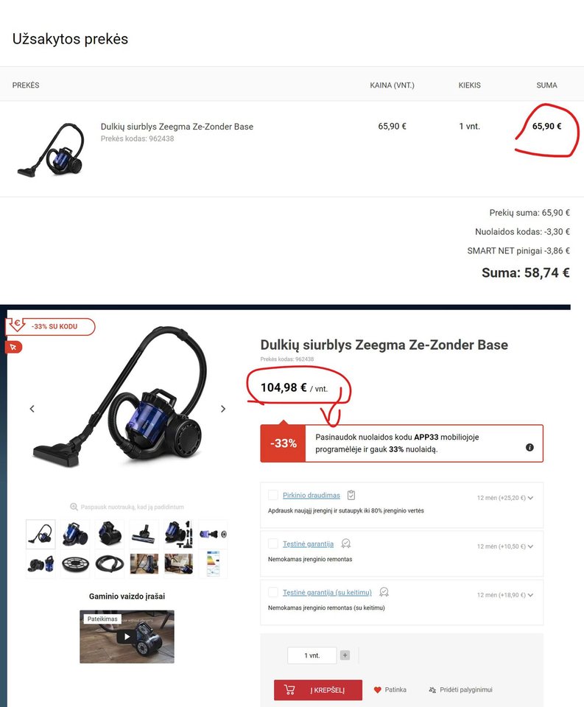
Task: Show next product image with right arrow
Action: 223,409
